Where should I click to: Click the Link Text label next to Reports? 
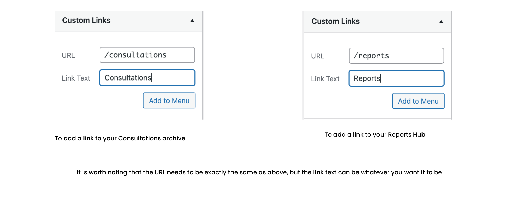[x=325, y=79]
